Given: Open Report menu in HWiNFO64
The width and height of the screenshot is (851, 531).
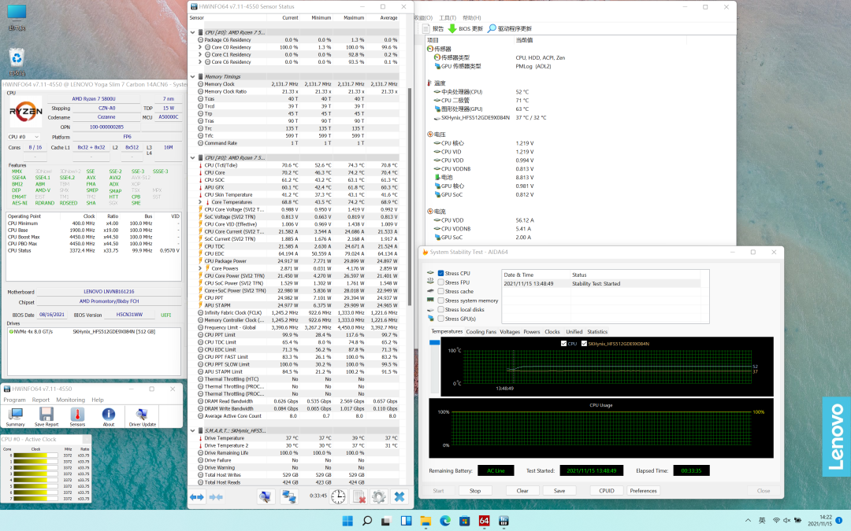Looking at the screenshot, I should (x=41, y=400).
